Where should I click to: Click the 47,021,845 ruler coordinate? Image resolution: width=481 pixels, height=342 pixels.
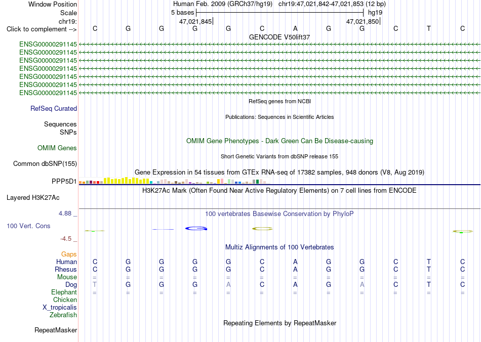click(196, 21)
